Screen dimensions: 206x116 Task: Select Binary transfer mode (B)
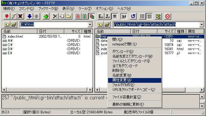pyautogui.click(x=85, y=17)
